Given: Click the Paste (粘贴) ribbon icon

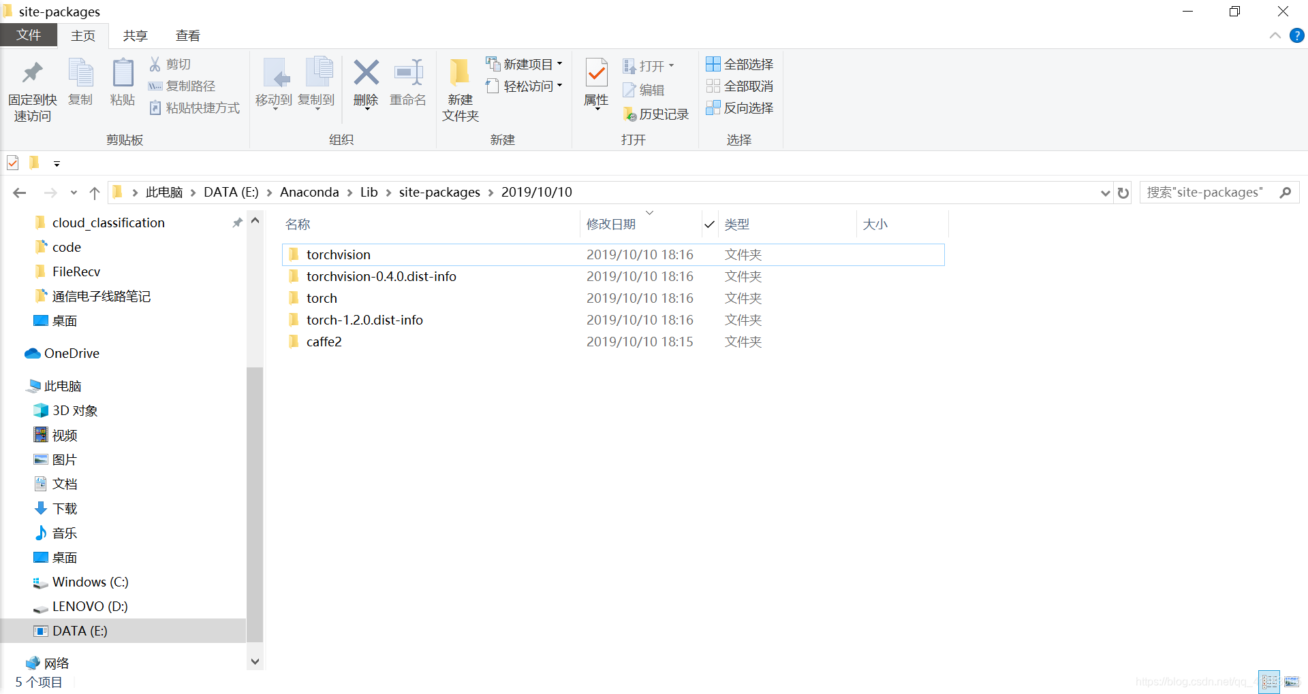Looking at the screenshot, I should [123, 73].
